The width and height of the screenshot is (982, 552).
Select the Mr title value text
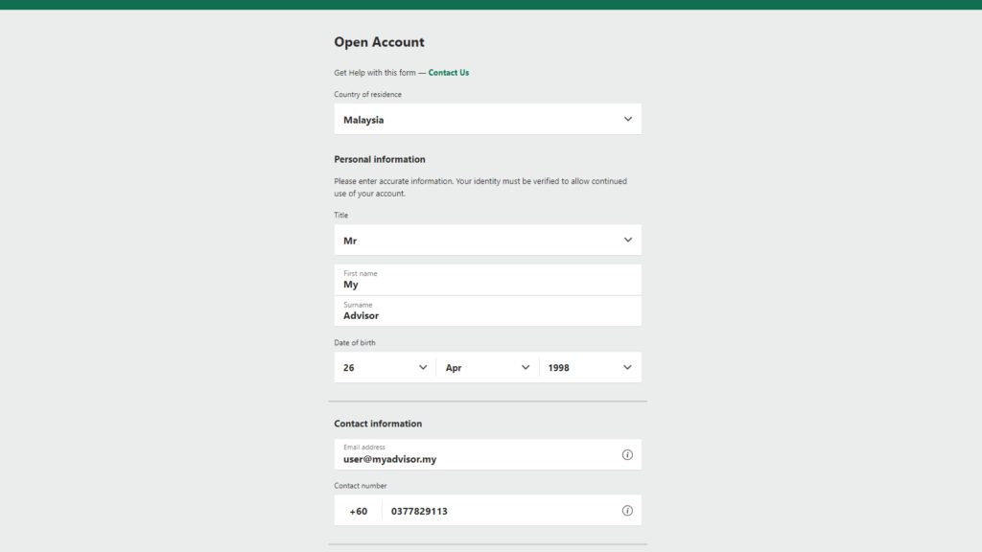(349, 241)
